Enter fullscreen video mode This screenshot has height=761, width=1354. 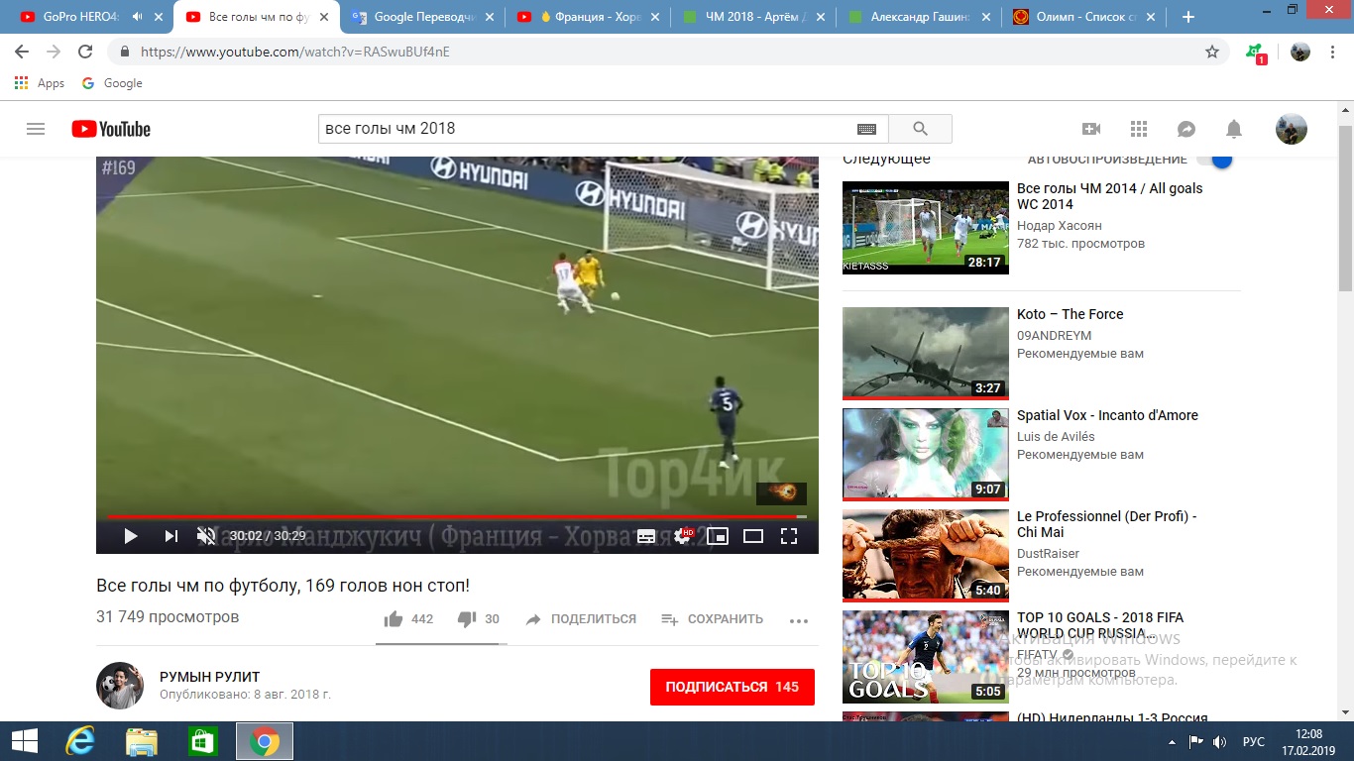(x=789, y=536)
